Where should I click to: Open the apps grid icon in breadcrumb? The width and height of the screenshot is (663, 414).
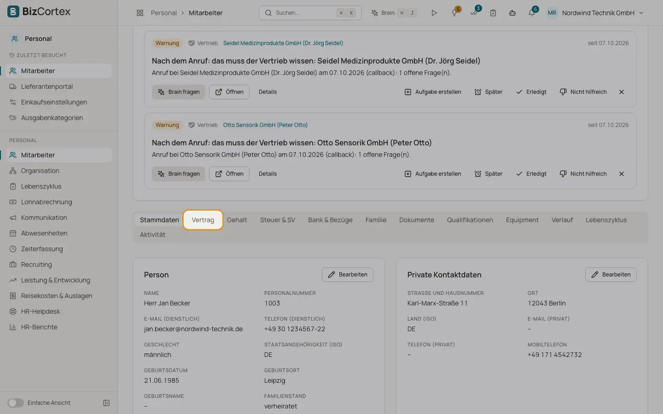(x=140, y=13)
